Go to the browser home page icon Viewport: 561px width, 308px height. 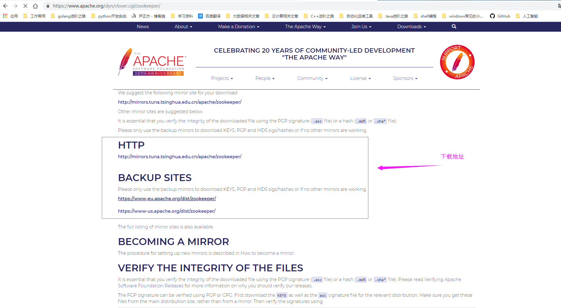point(35,6)
